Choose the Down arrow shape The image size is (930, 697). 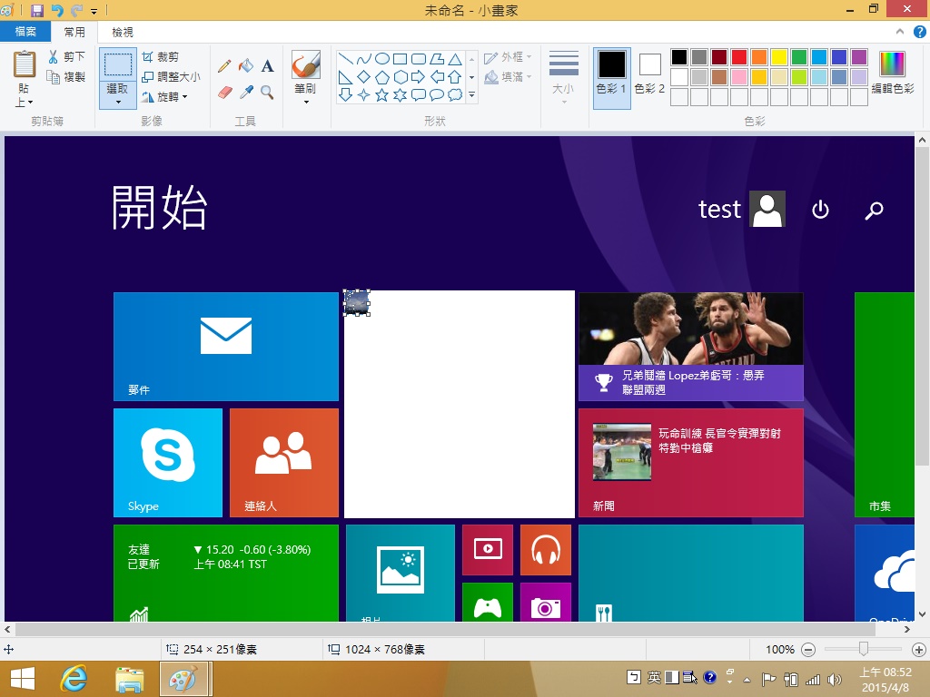click(x=346, y=95)
